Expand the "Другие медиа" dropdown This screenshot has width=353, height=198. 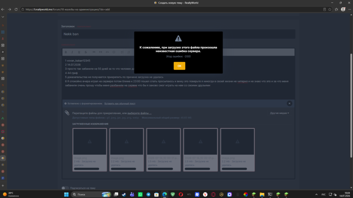[x=279, y=113]
